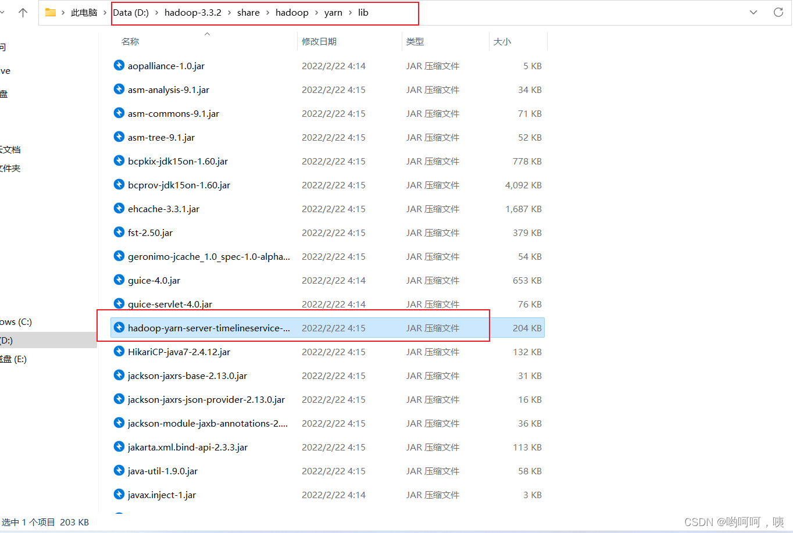Select asm-analysis-9.1.jar file name
The width and height of the screenshot is (793, 533).
(x=169, y=90)
